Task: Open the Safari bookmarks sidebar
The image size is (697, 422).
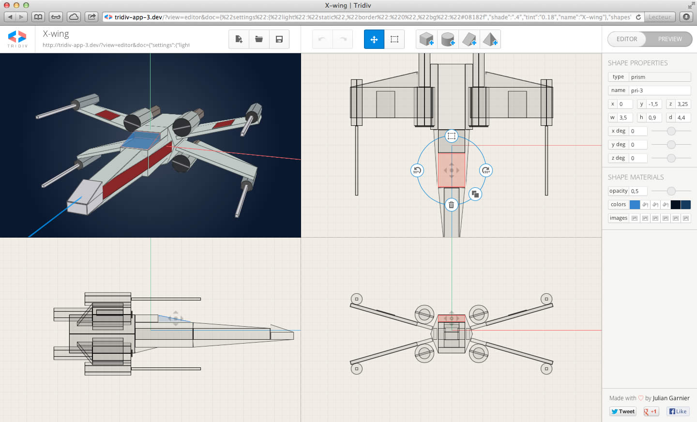Action: coord(37,16)
